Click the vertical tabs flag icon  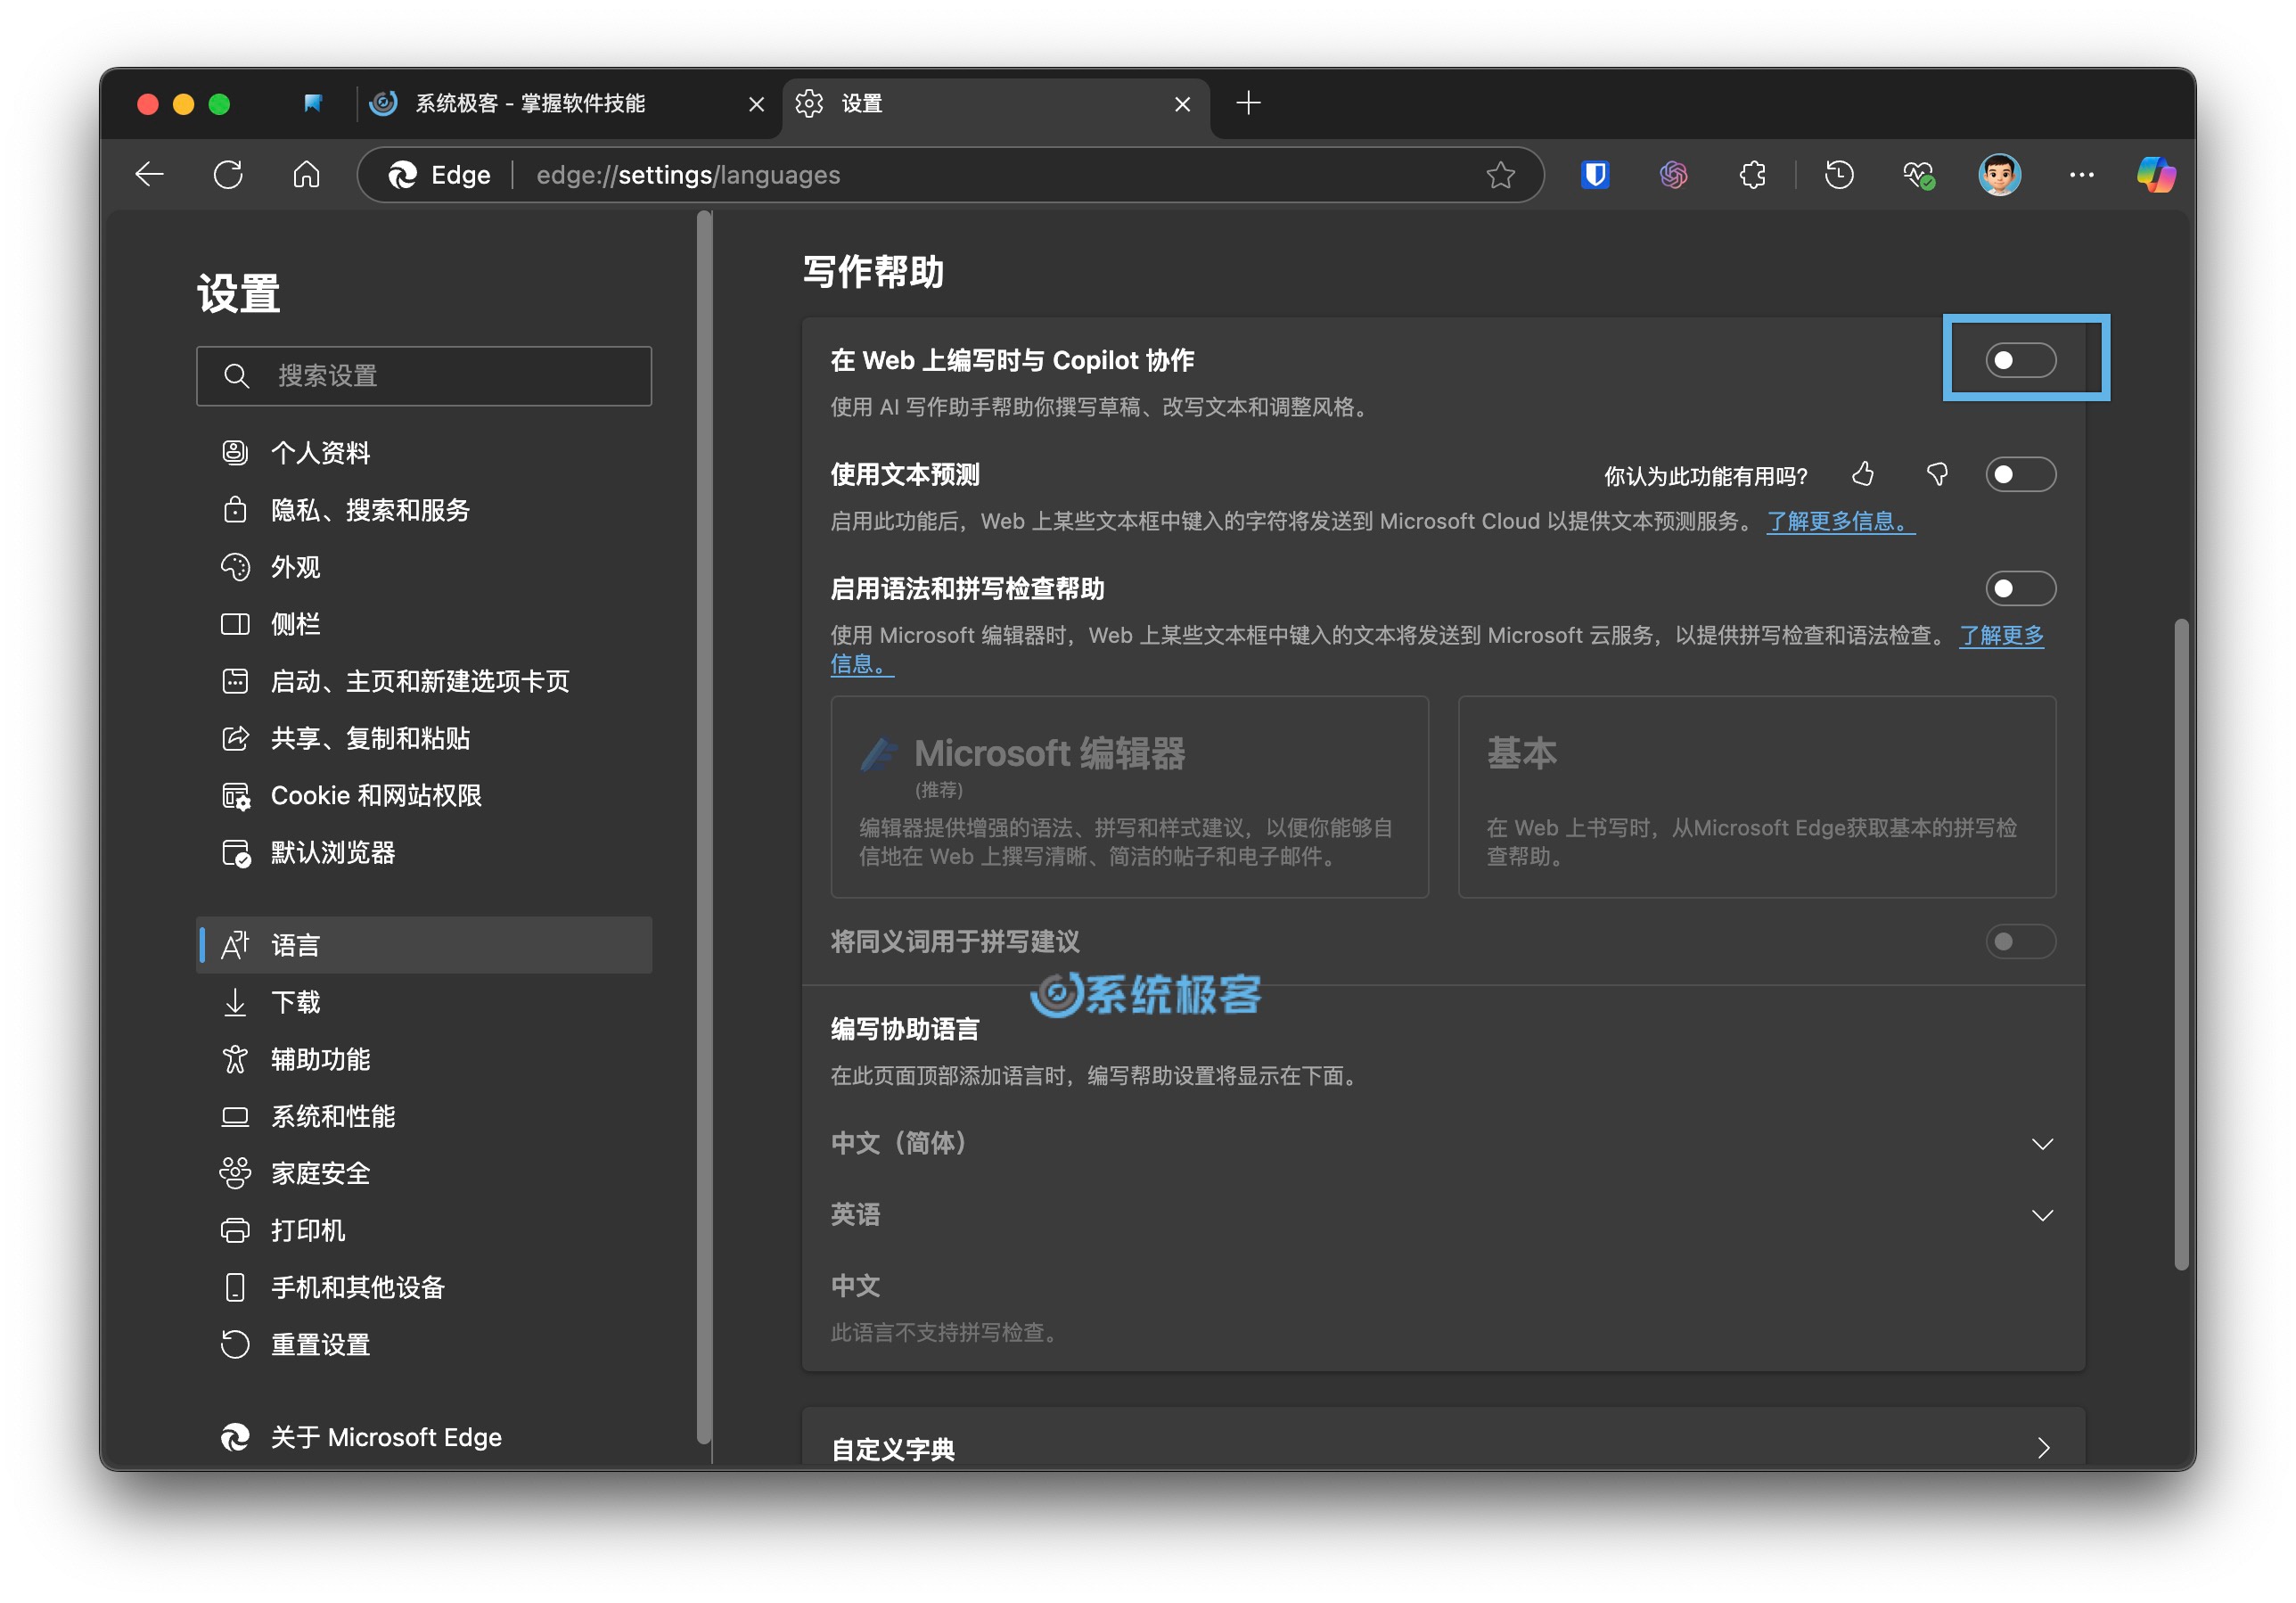click(313, 103)
